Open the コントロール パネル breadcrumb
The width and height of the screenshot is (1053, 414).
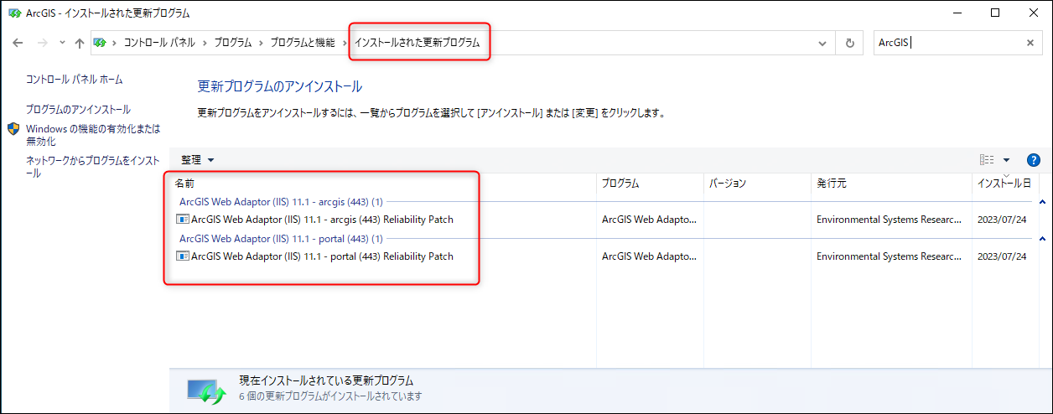[x=159, y=43]
